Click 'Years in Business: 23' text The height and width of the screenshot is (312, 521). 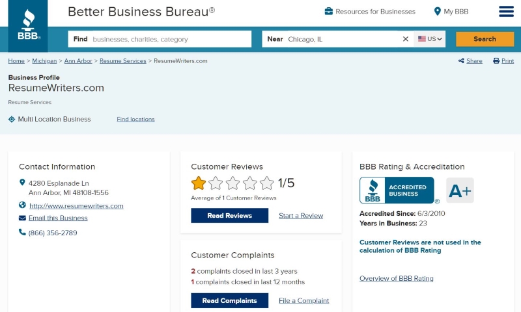[x=393, y=223]
